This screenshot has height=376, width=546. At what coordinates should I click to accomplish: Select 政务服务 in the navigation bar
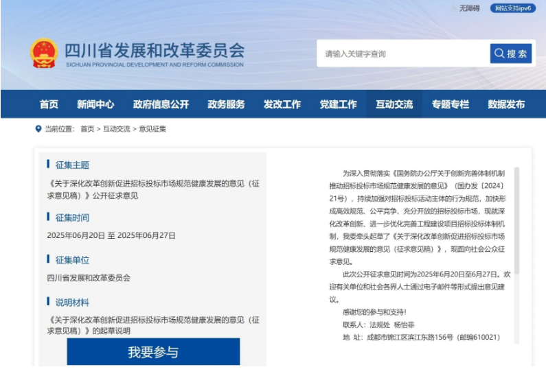pos(226,104)
